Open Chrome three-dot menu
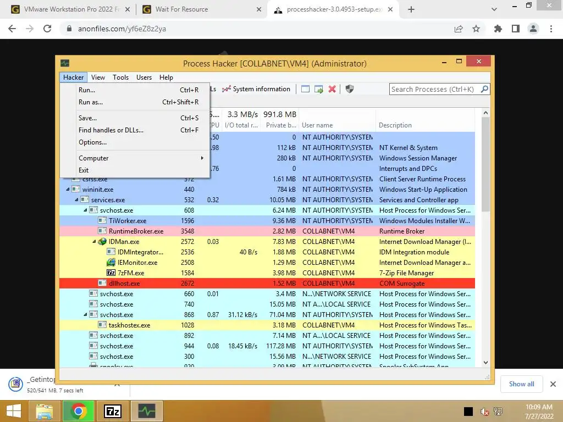Viewport: 563px width, 422px height. click(551, 29)
